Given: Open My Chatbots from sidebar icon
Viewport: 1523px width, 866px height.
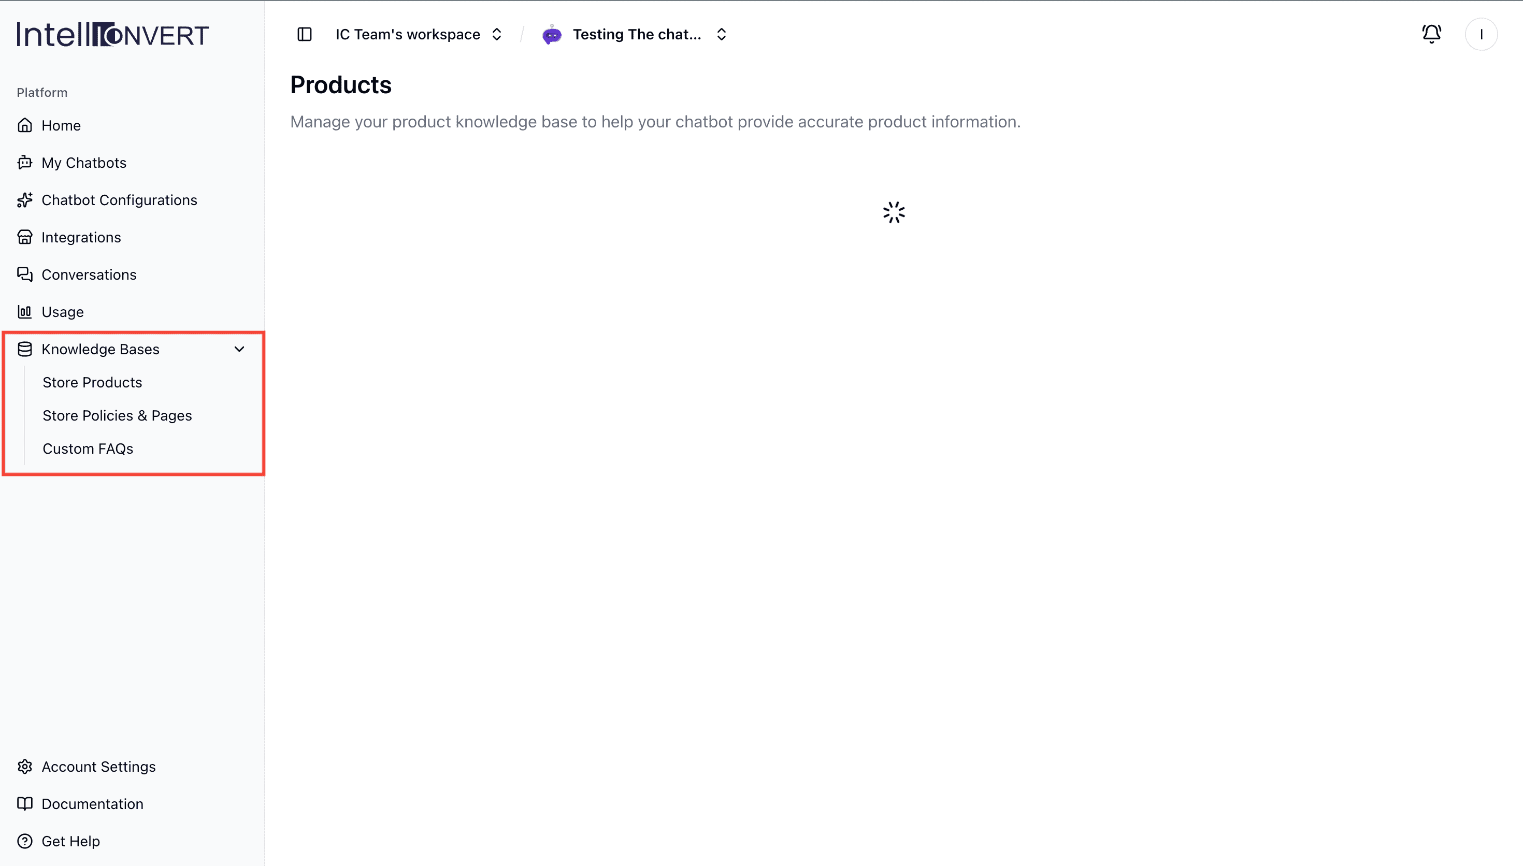Looking at the screenshot, I should coord(24,163).
